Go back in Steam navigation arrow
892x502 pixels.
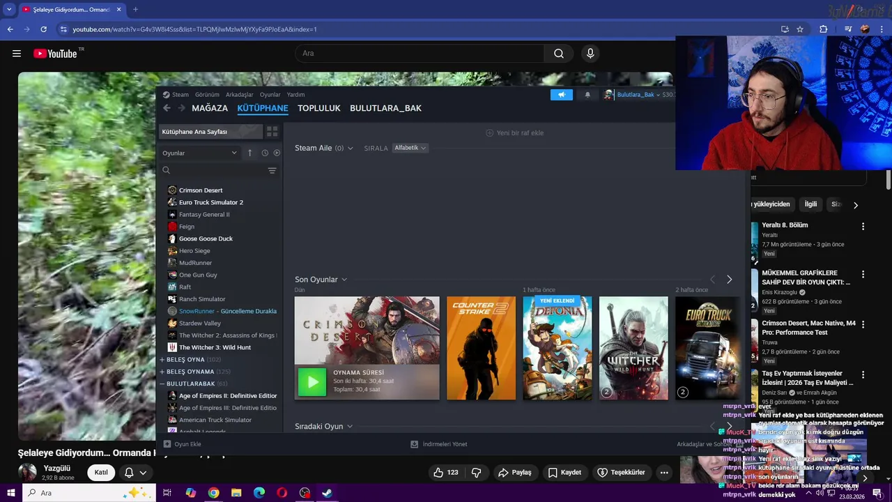(x=167, y=108)
